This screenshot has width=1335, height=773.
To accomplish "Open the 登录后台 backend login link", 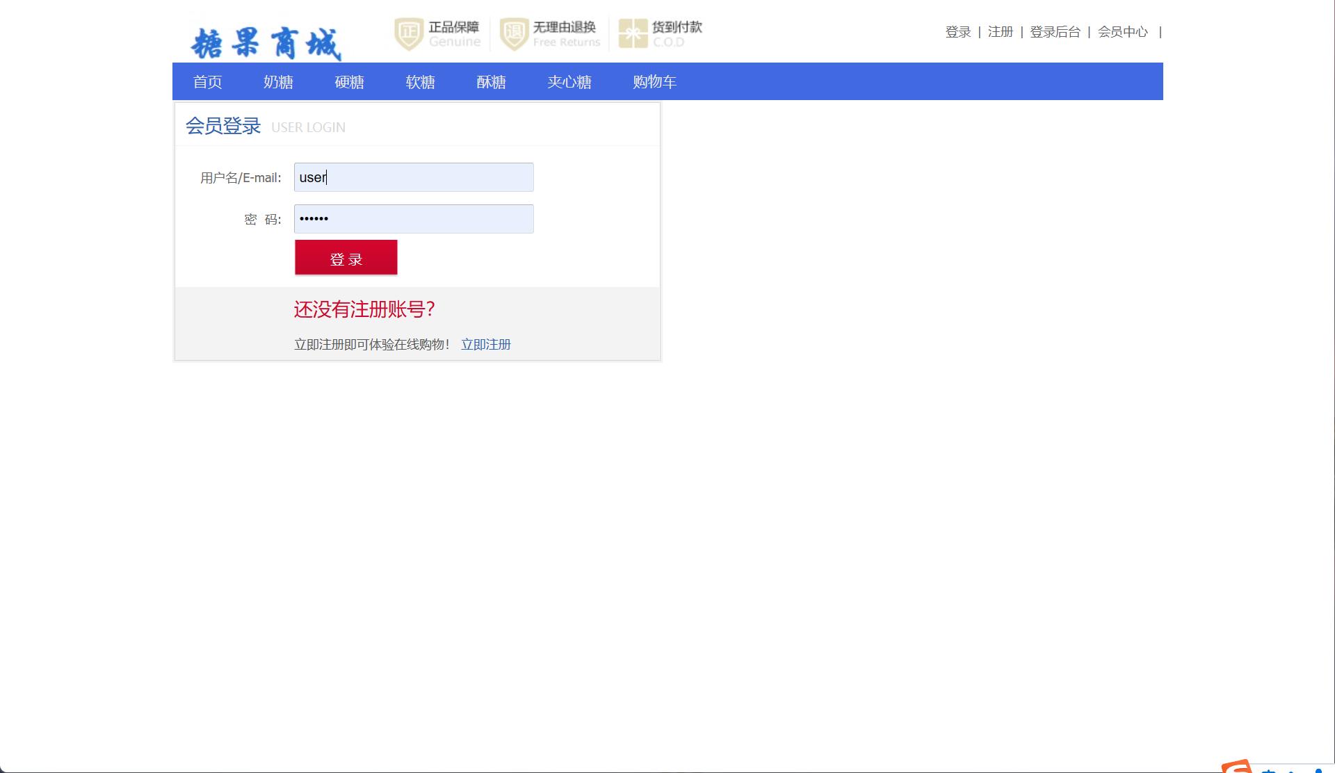I will coord(1054,32).
